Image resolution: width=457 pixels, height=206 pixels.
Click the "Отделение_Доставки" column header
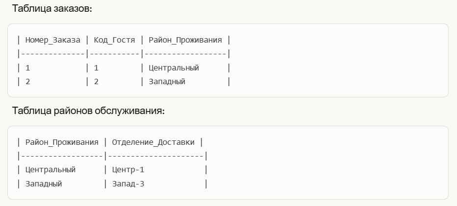153,142
